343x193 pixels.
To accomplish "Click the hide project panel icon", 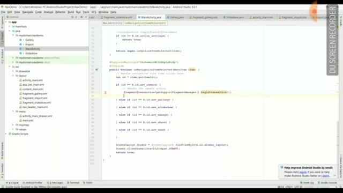I will (x=86, y=17).
